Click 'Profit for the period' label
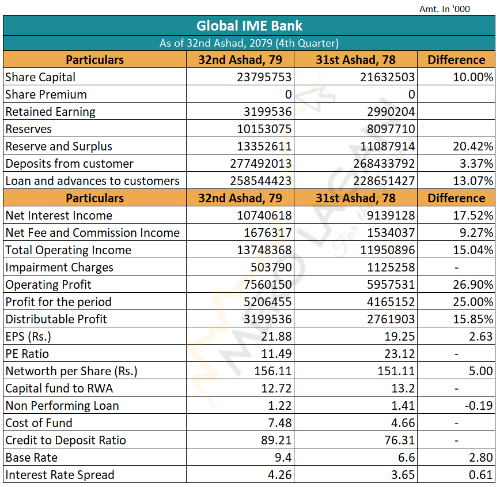Viewport: 500px width, 487px height. point(58,302)
